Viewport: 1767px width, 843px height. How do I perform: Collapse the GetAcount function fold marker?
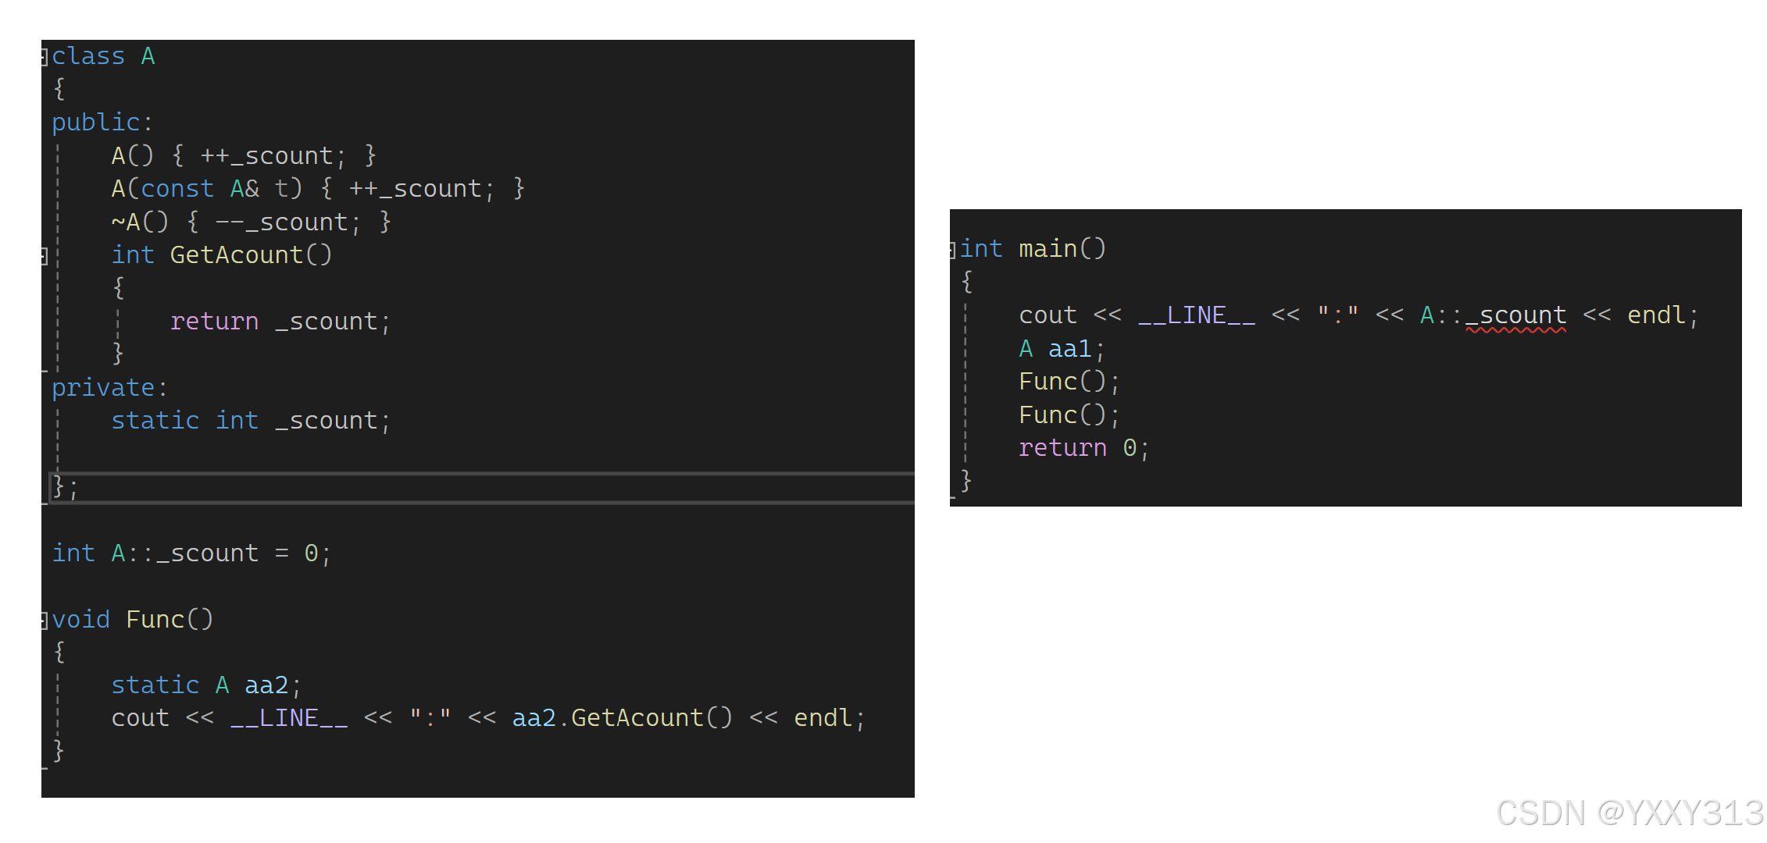point(45,255)
